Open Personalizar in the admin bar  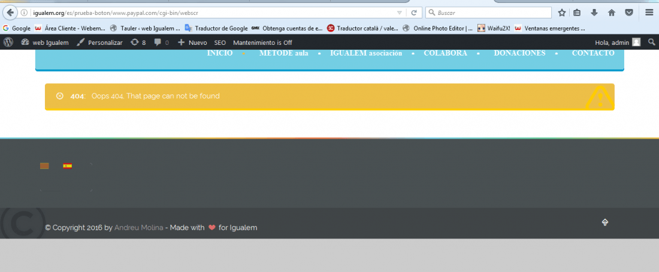100,42
